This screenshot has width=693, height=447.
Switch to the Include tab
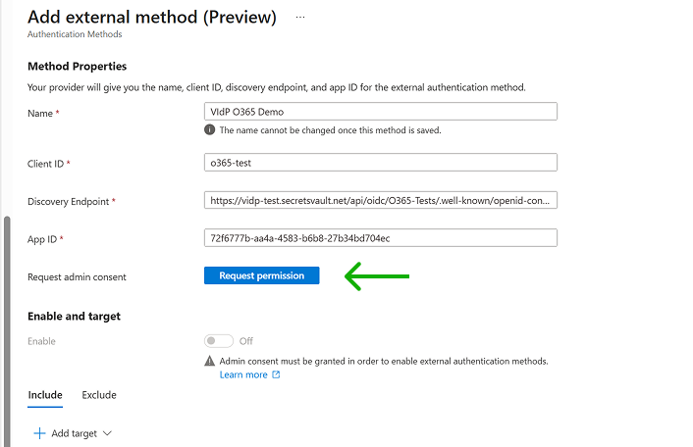pos(45,395)
